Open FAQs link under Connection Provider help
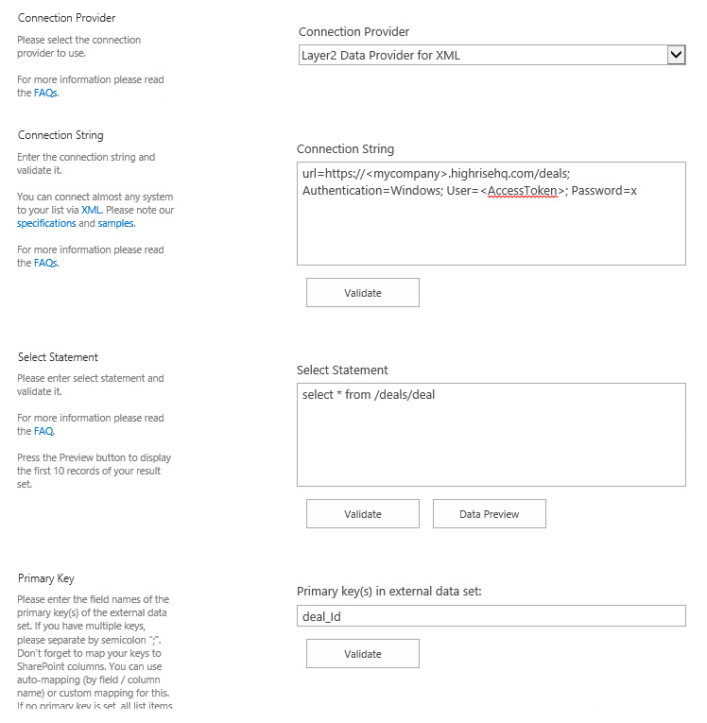 click(x=45, y=94)
